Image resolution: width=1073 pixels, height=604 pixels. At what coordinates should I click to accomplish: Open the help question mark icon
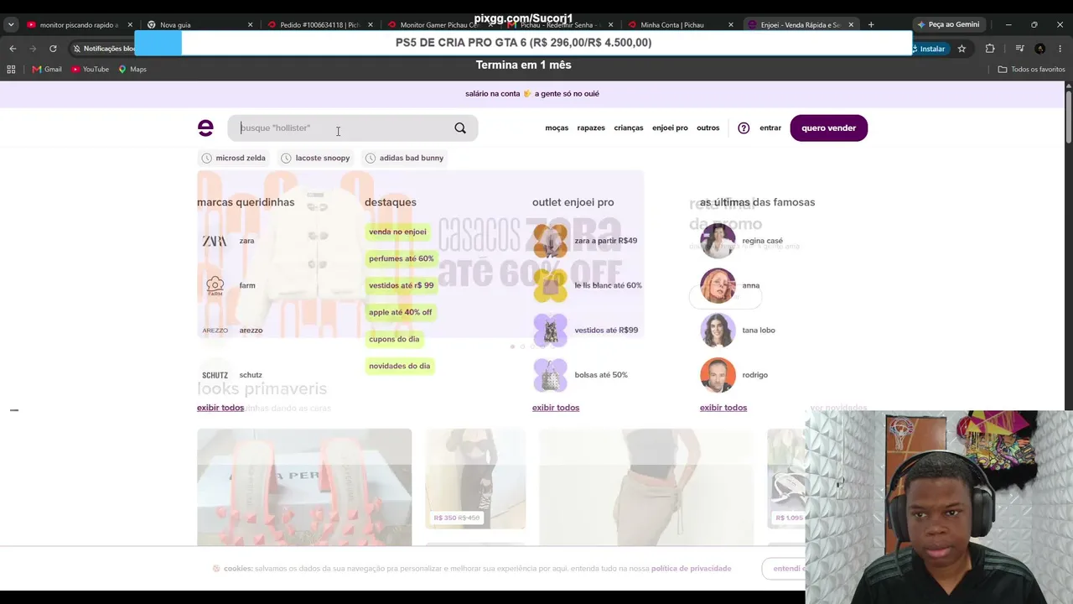[x=744, y=128]
